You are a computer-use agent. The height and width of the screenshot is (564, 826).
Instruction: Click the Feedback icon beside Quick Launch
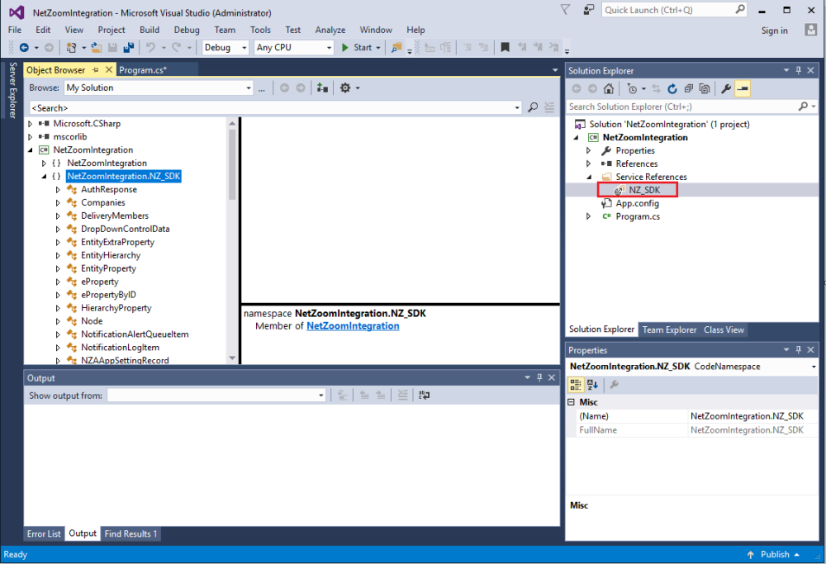tap(588, 10)
